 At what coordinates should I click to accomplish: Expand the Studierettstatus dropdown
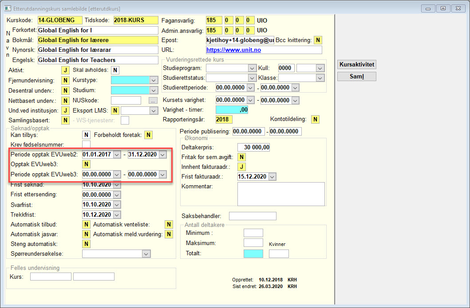pyautogui.click(x=252, y=78)
